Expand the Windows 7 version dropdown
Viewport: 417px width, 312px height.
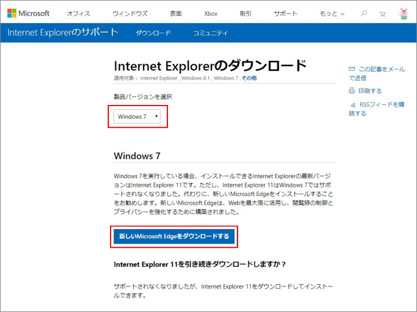[x=137, y=117]
